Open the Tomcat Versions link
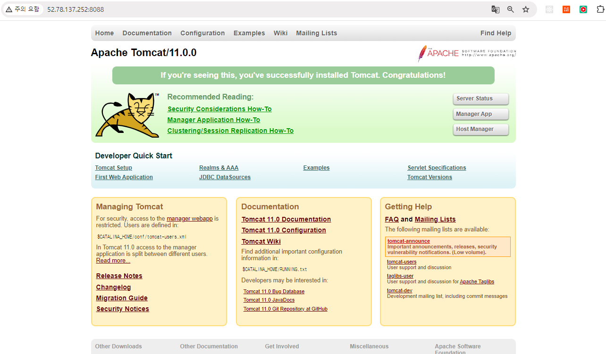Viewport: 606px width, 354px height. pyautogui.click(x=429, y=177)
